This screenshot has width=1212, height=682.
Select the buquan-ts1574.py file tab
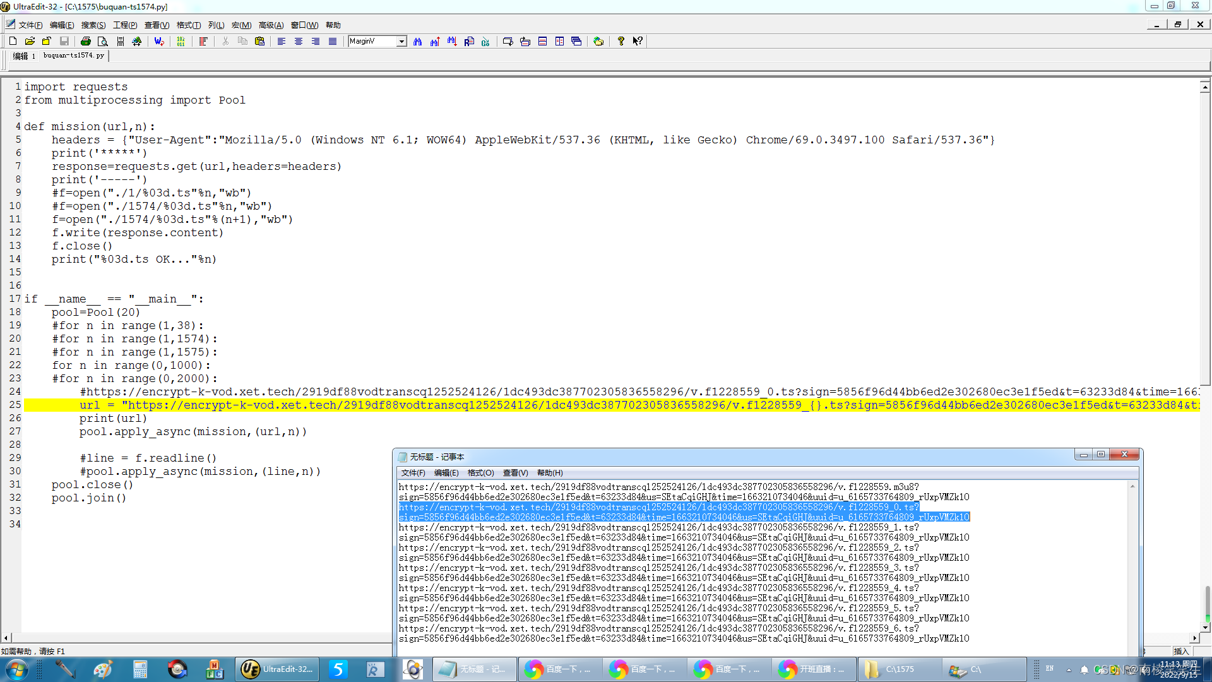click(x=74, y=56)
